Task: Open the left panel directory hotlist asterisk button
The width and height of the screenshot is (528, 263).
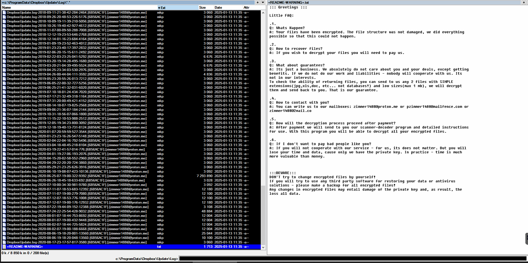Action: click(x=258, y=2)
